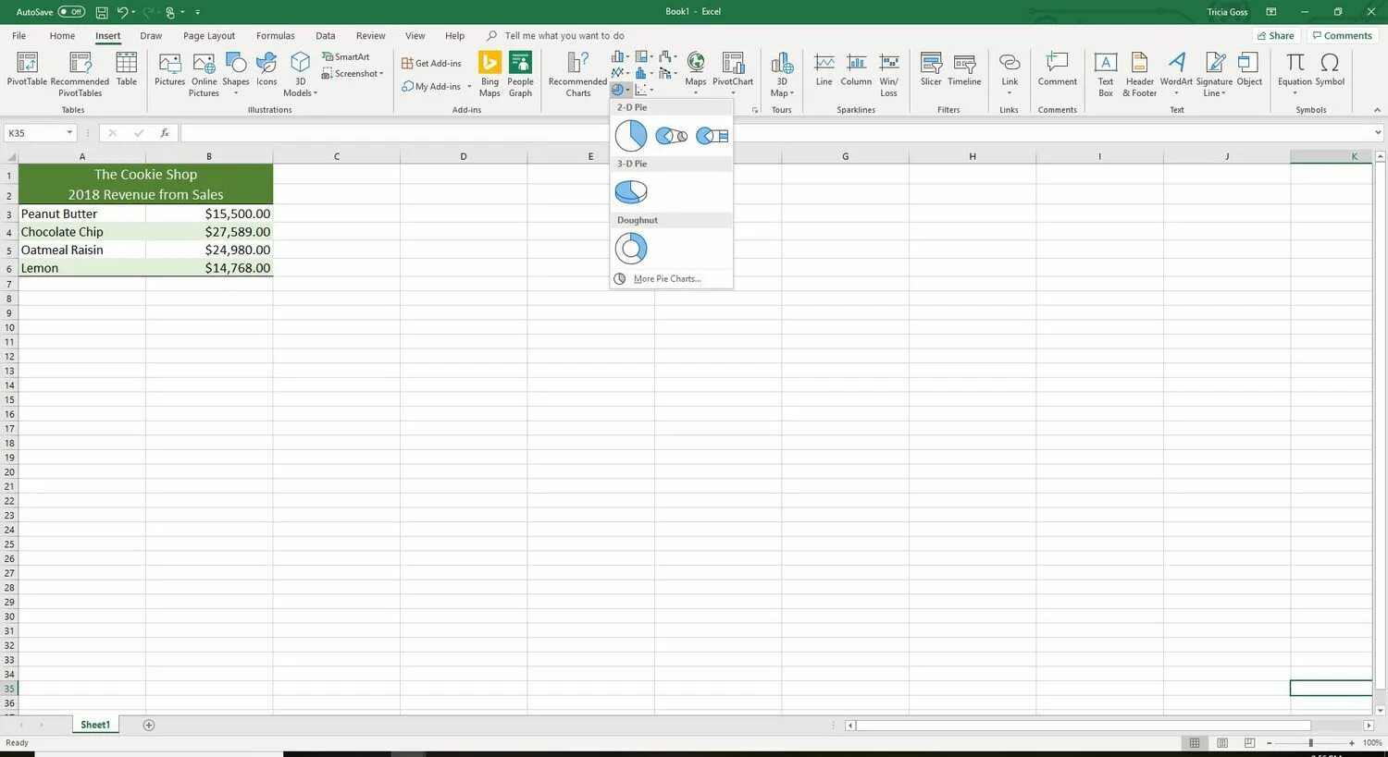Open Bing Maps add-in
1388x757 pixels.
(x=490, y=73)
